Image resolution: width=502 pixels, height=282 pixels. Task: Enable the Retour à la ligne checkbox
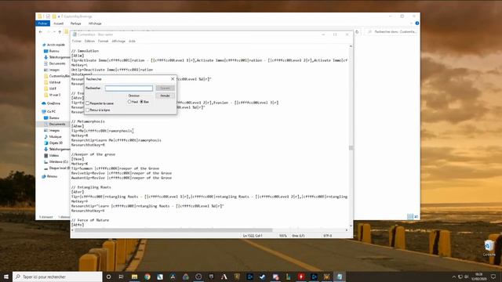click(x=87, y=110)
